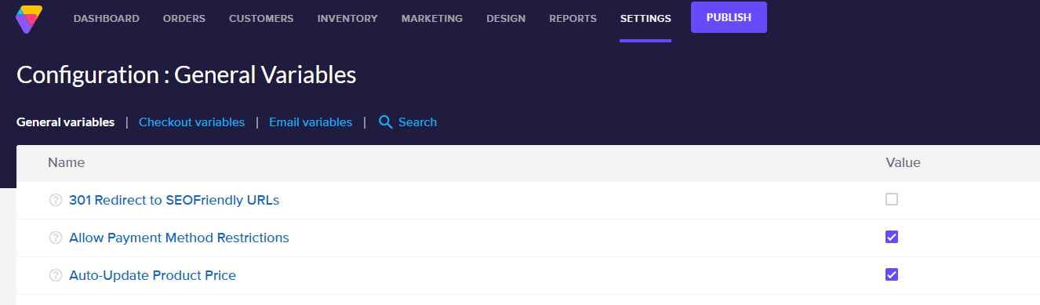Viewport: 1040px width, 305px height.
Task: Click the magnifier icon next to Search
Action: [x=385, y=122]
